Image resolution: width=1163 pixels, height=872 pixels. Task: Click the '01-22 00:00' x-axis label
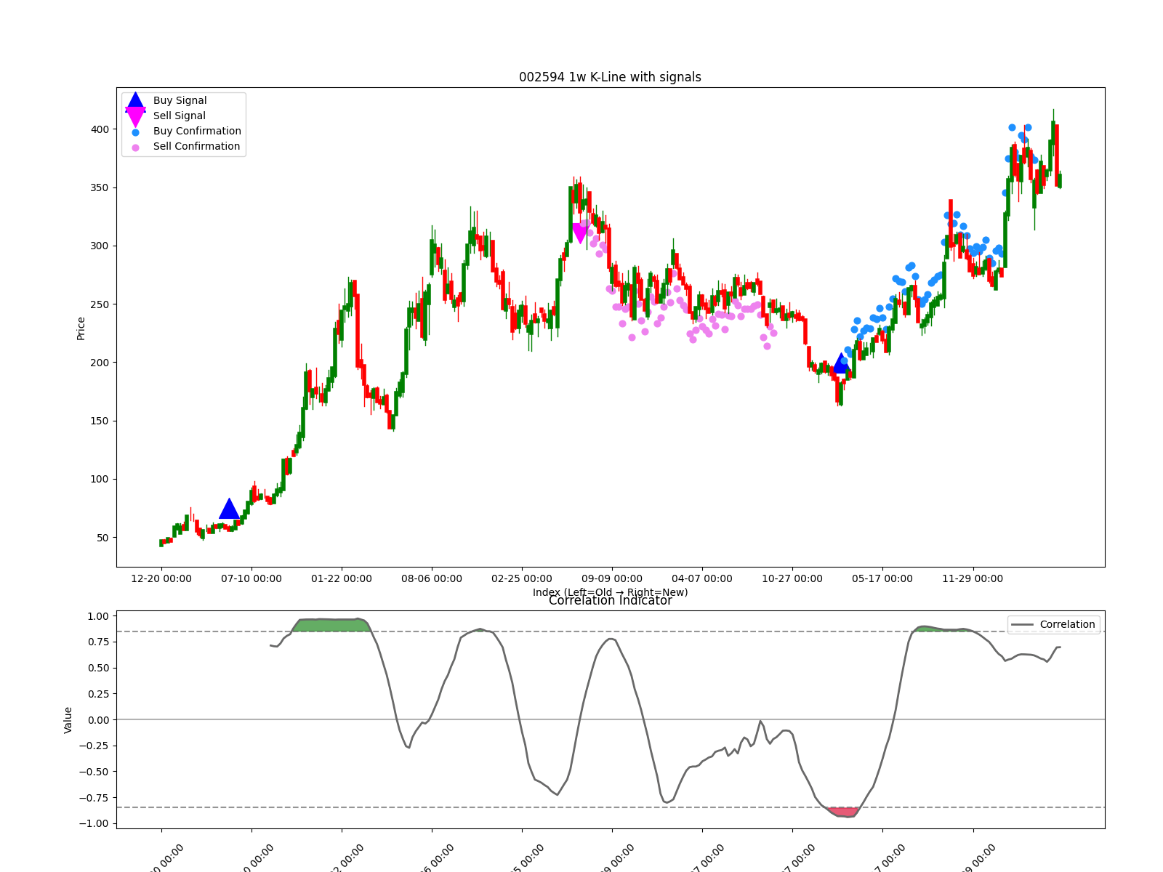click(x=342, y=578)
